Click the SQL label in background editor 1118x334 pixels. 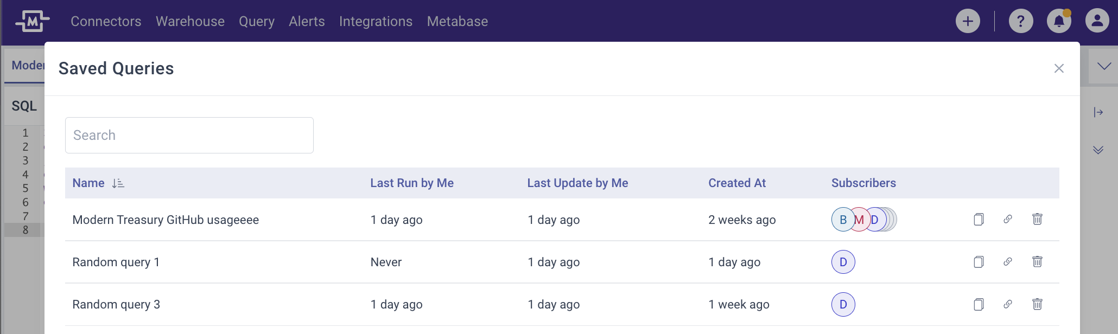tap(24, 106)
